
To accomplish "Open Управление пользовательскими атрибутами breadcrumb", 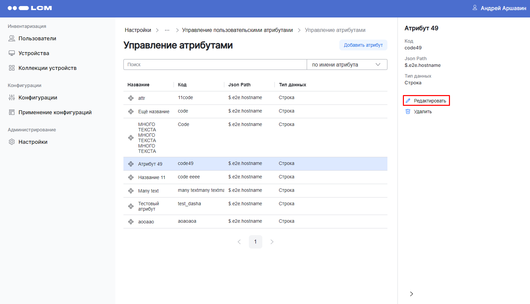I will [x=237, y=30].
